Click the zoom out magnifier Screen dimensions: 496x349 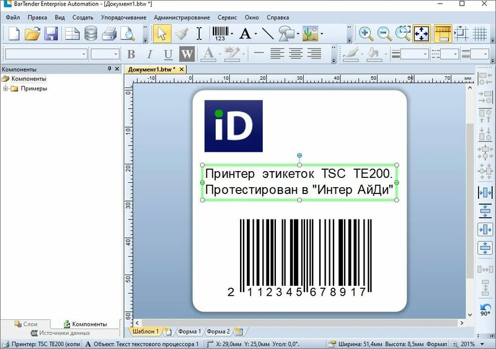(x=384, y=33)
